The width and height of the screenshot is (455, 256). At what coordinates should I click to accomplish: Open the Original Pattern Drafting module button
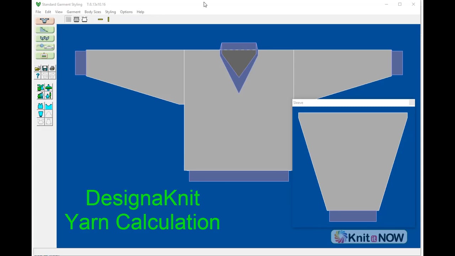tap(44, 30)
